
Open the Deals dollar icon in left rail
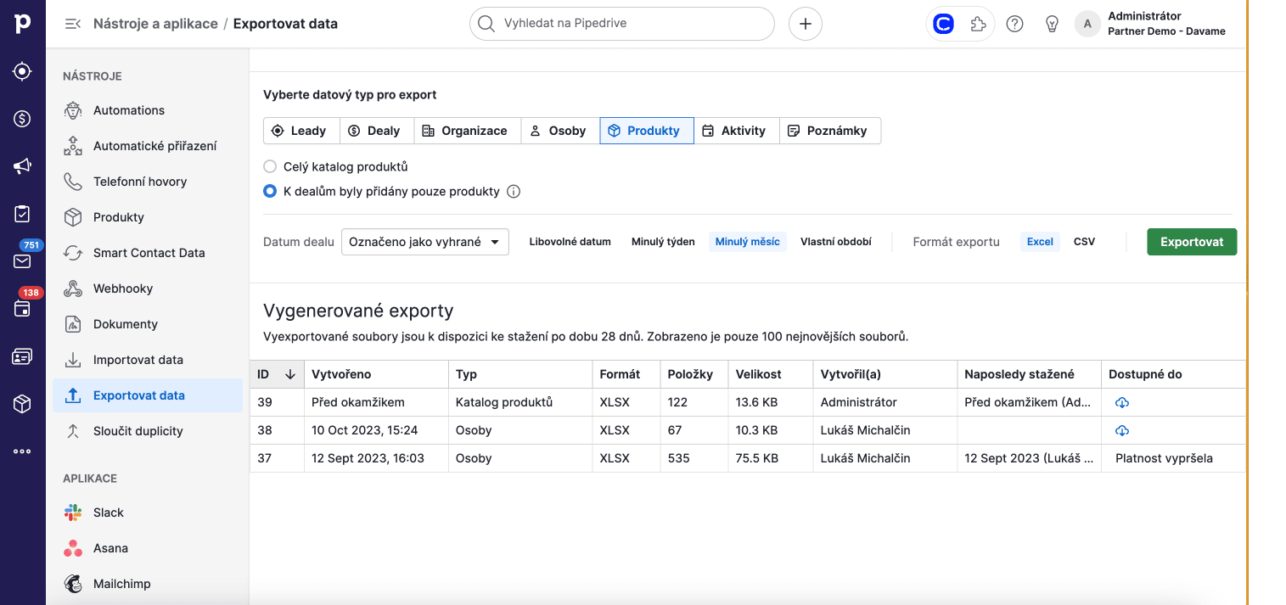tap(23, 119)
